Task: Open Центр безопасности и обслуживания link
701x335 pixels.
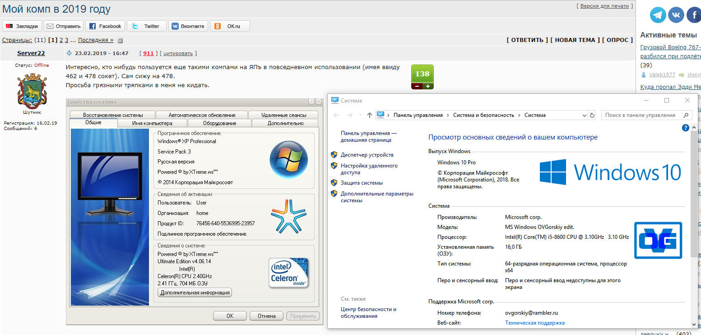Action: point(368,312)
